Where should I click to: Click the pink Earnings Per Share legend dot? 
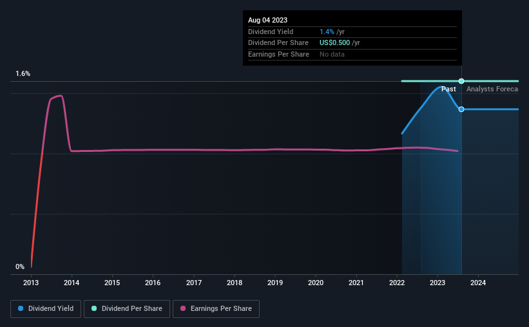[183, 308]
